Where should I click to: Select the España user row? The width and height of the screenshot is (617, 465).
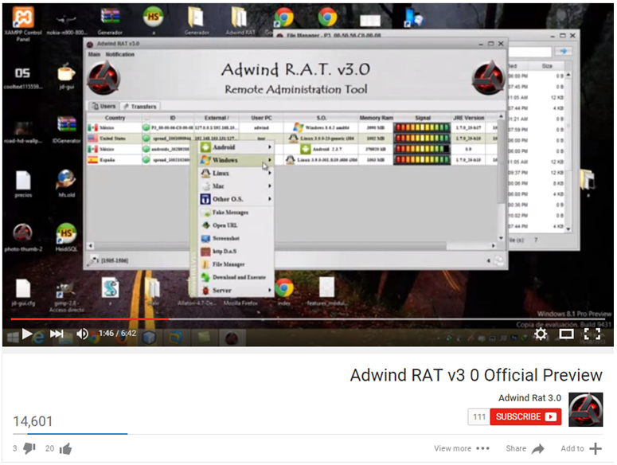click(x=292, y=160)
